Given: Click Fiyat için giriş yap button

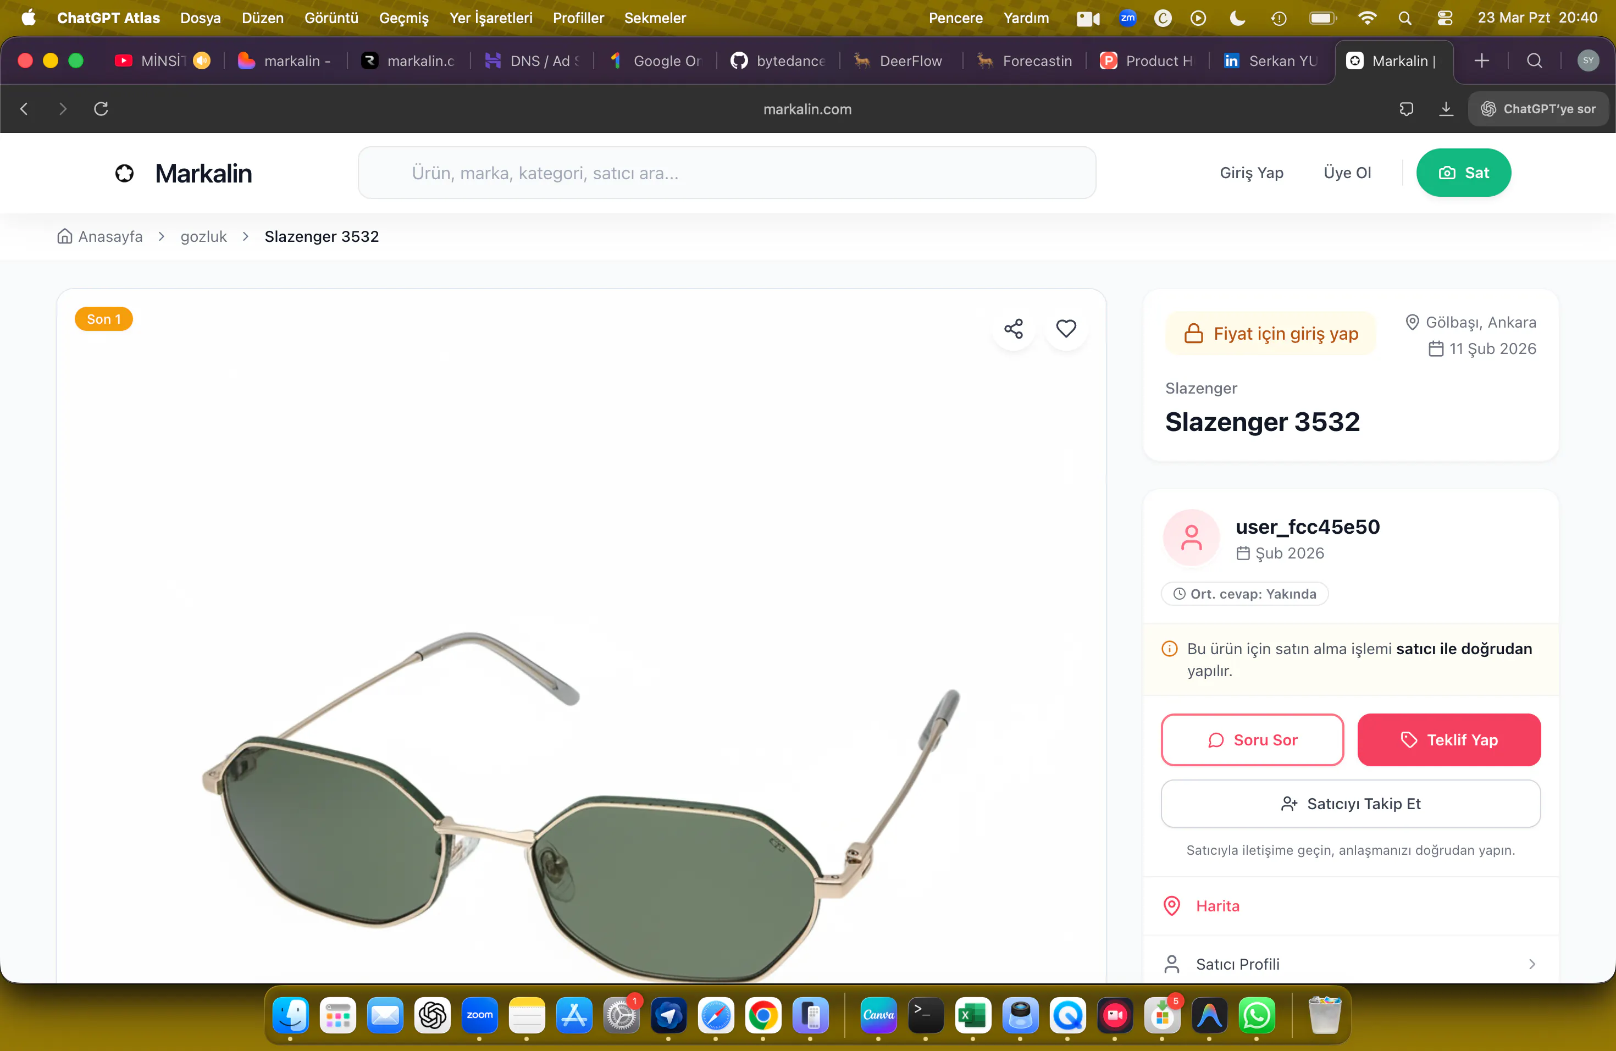Looking at the screenshot, I should pos(1271,334).
